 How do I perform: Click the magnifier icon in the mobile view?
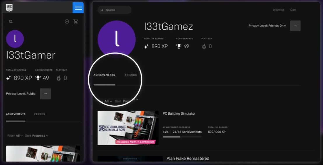[x=11, y=22]
